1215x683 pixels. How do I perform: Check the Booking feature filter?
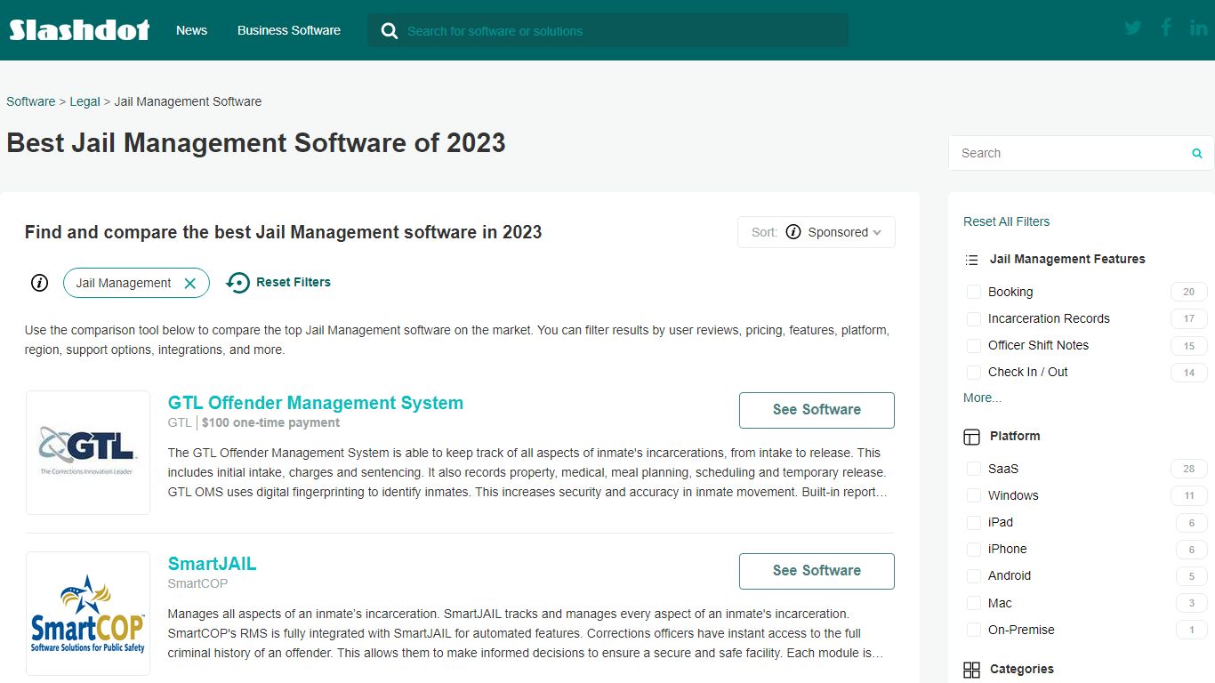point(974,292)
